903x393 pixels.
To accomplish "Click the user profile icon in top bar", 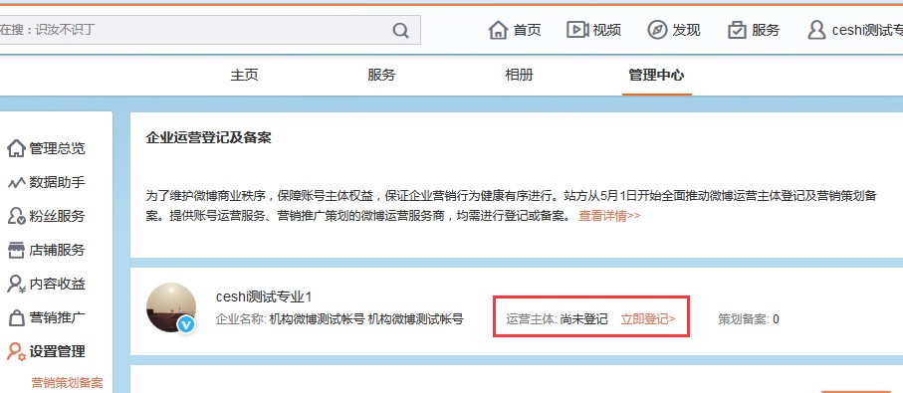I will (x=816, y=30).
